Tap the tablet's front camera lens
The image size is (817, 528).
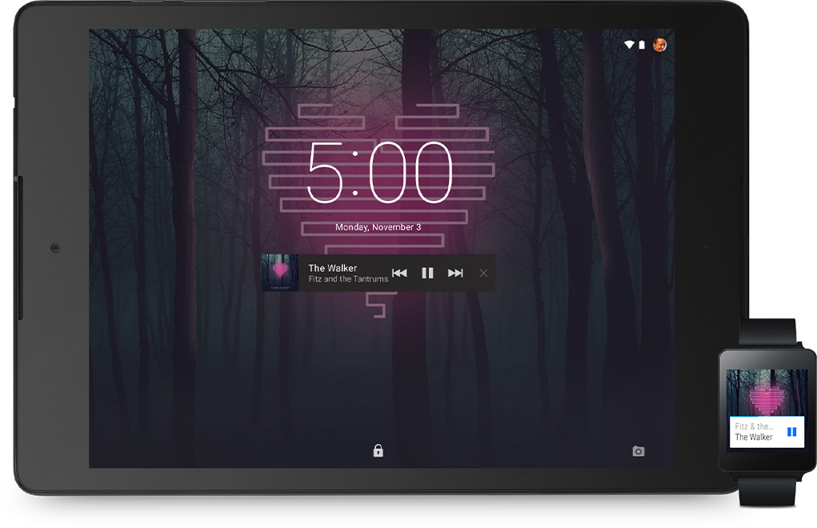(54, 247)
